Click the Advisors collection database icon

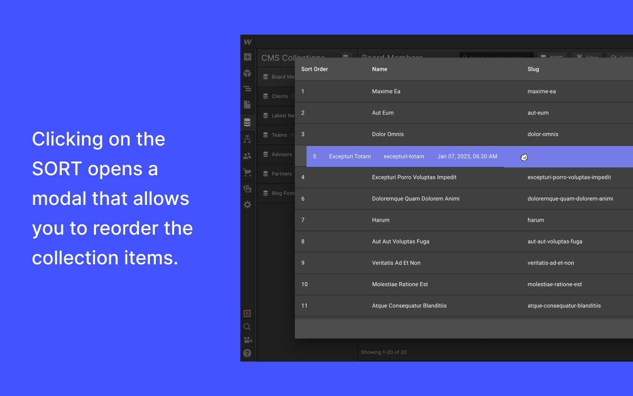(266, 154)
